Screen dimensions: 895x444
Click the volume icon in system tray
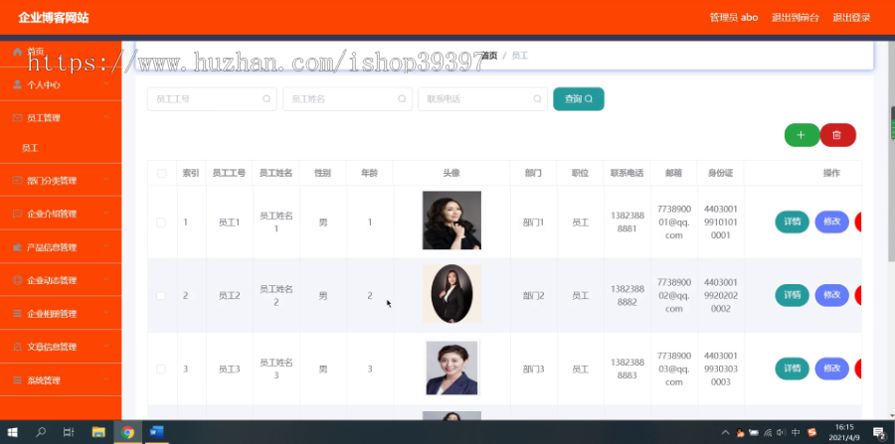click(x=782, y=432)
